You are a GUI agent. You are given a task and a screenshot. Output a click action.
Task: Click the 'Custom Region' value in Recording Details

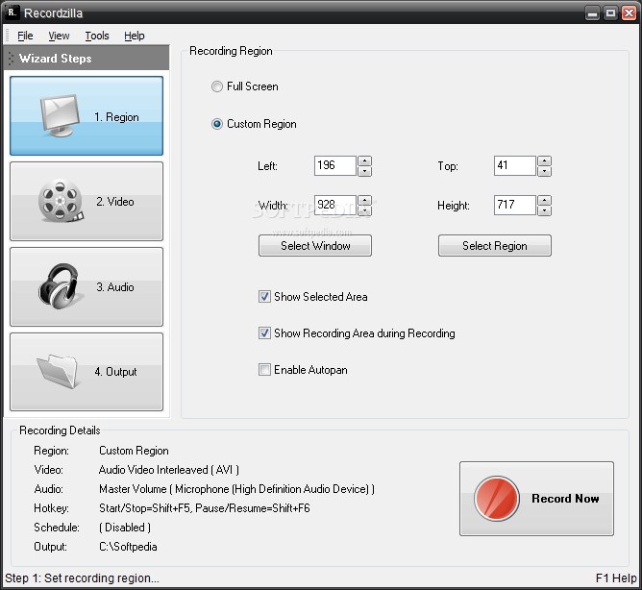pyautogui.click(x=134, y=451)
